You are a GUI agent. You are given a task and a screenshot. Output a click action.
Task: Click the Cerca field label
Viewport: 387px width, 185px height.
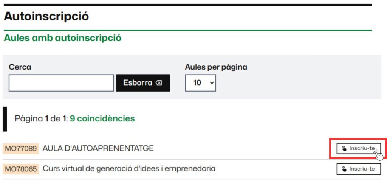click(x=20, y=67)
